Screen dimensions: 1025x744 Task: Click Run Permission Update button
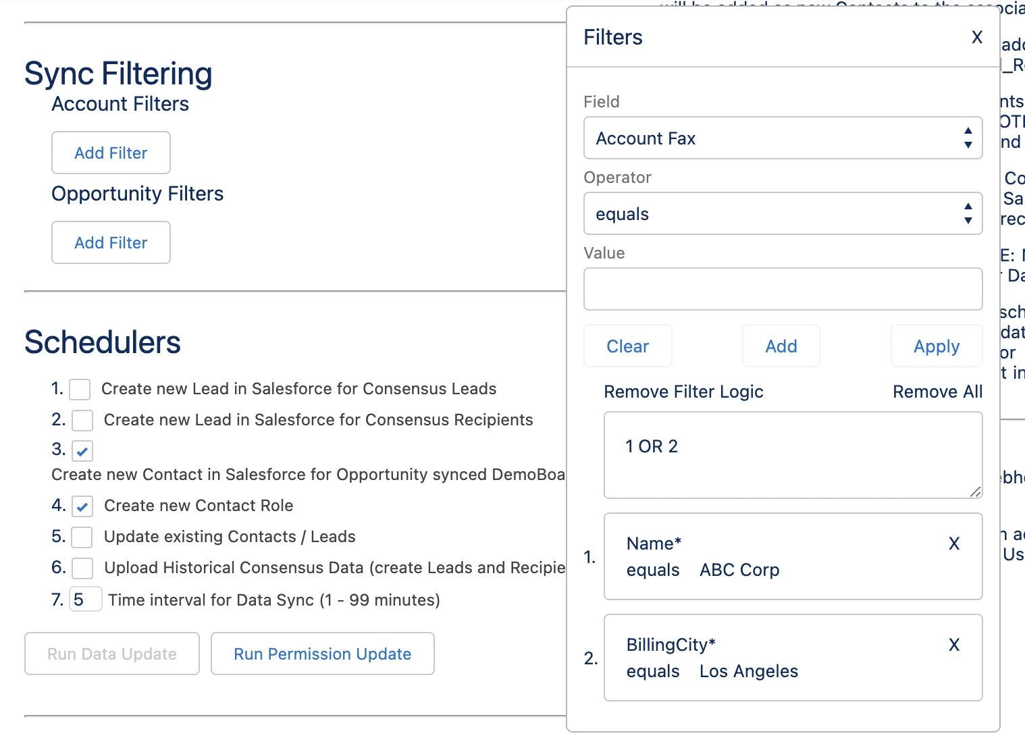(322, 654)
